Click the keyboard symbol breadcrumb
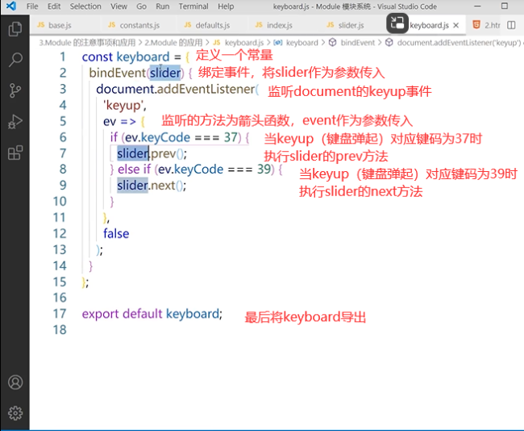The width and height of the screenshot is (524, 431). (302, 43)
